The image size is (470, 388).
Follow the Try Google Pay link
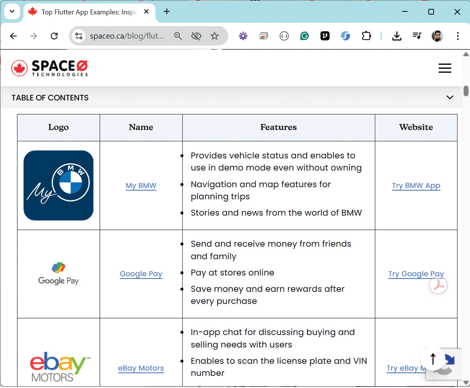pyautogui.click(x=416, y=274)
